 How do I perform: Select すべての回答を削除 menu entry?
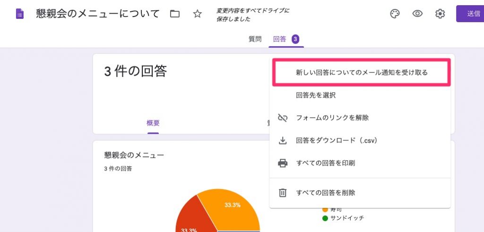(325, 193)
